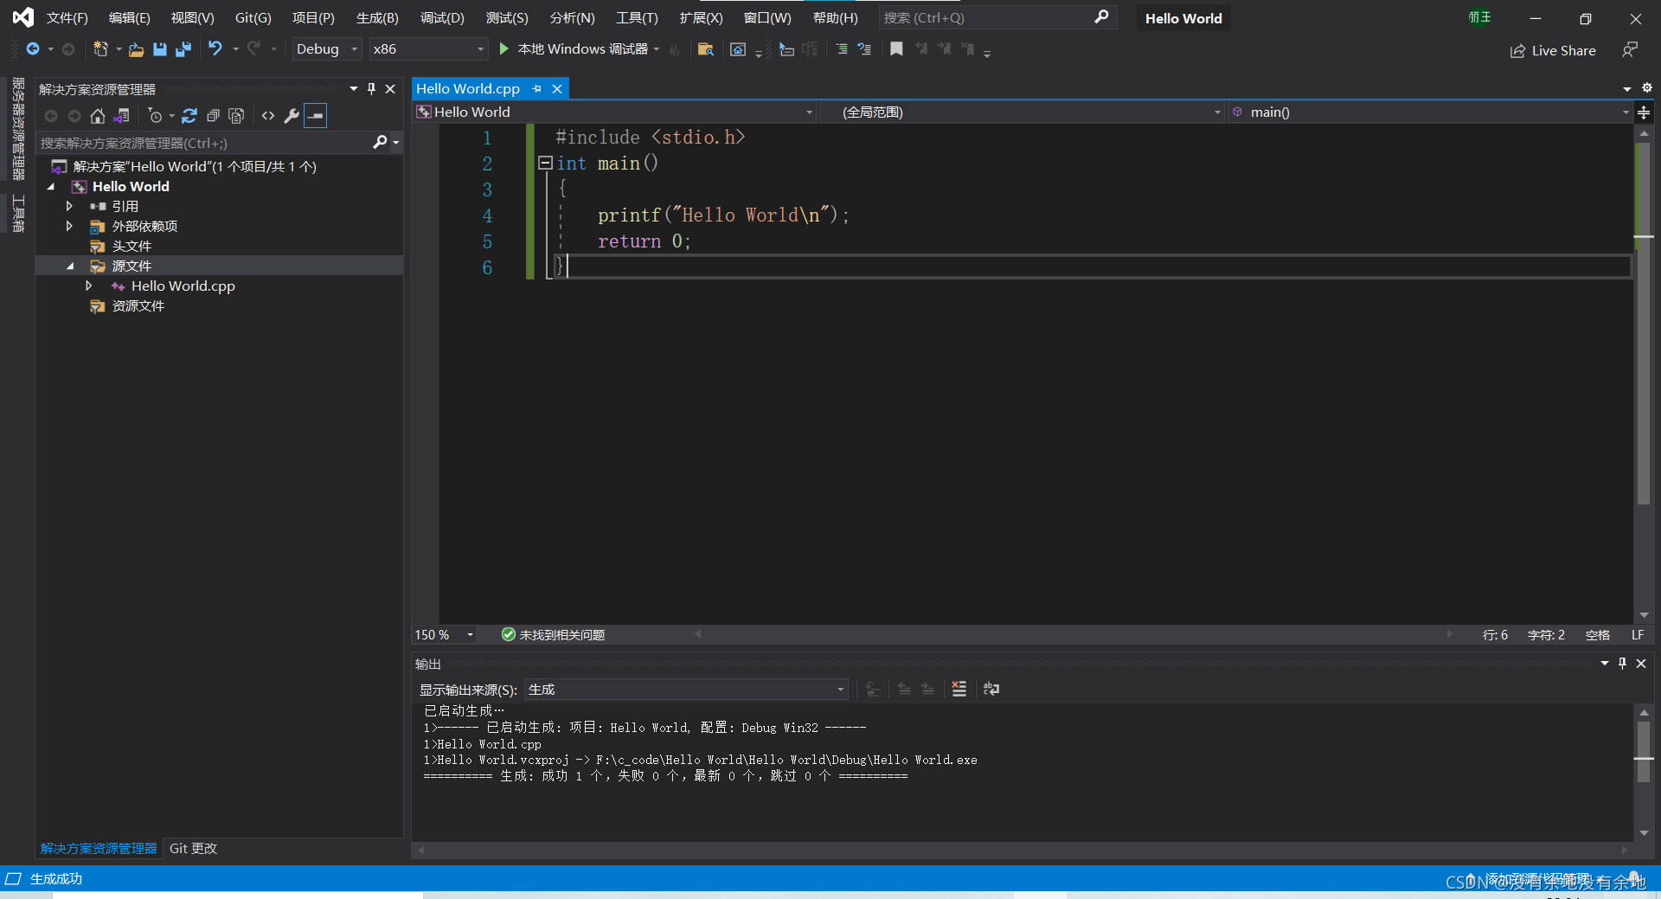Click the Live Share button
The image size is (1661, 899).
(1553, 51)
